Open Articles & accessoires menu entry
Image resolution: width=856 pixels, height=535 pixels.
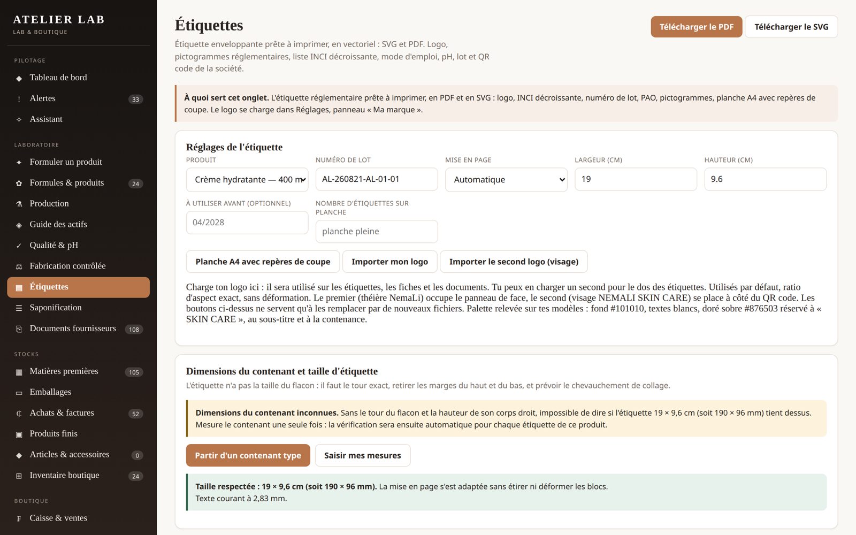tap(78, 455)
